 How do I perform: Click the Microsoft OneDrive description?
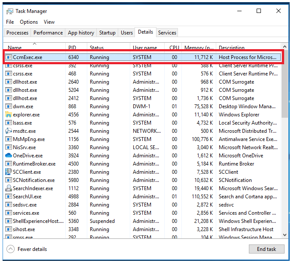241,156
